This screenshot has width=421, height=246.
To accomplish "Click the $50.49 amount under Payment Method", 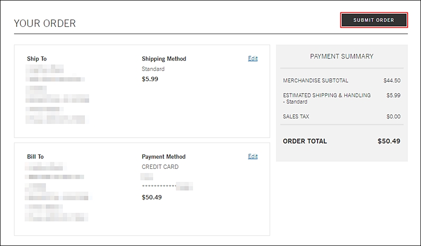I will (x=152, y=197).
